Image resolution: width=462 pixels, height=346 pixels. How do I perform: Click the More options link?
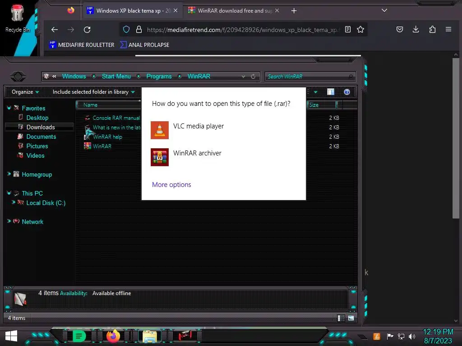click(x=171, y=184)
